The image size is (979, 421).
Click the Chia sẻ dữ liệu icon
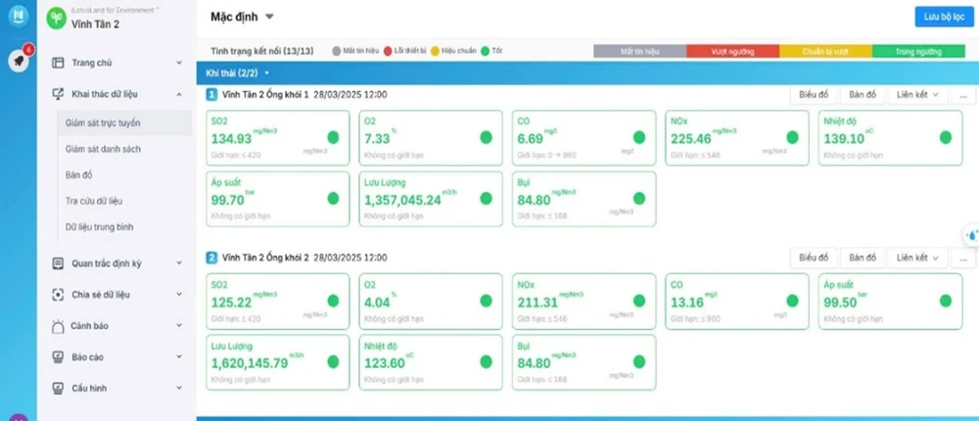pos(58,294)
